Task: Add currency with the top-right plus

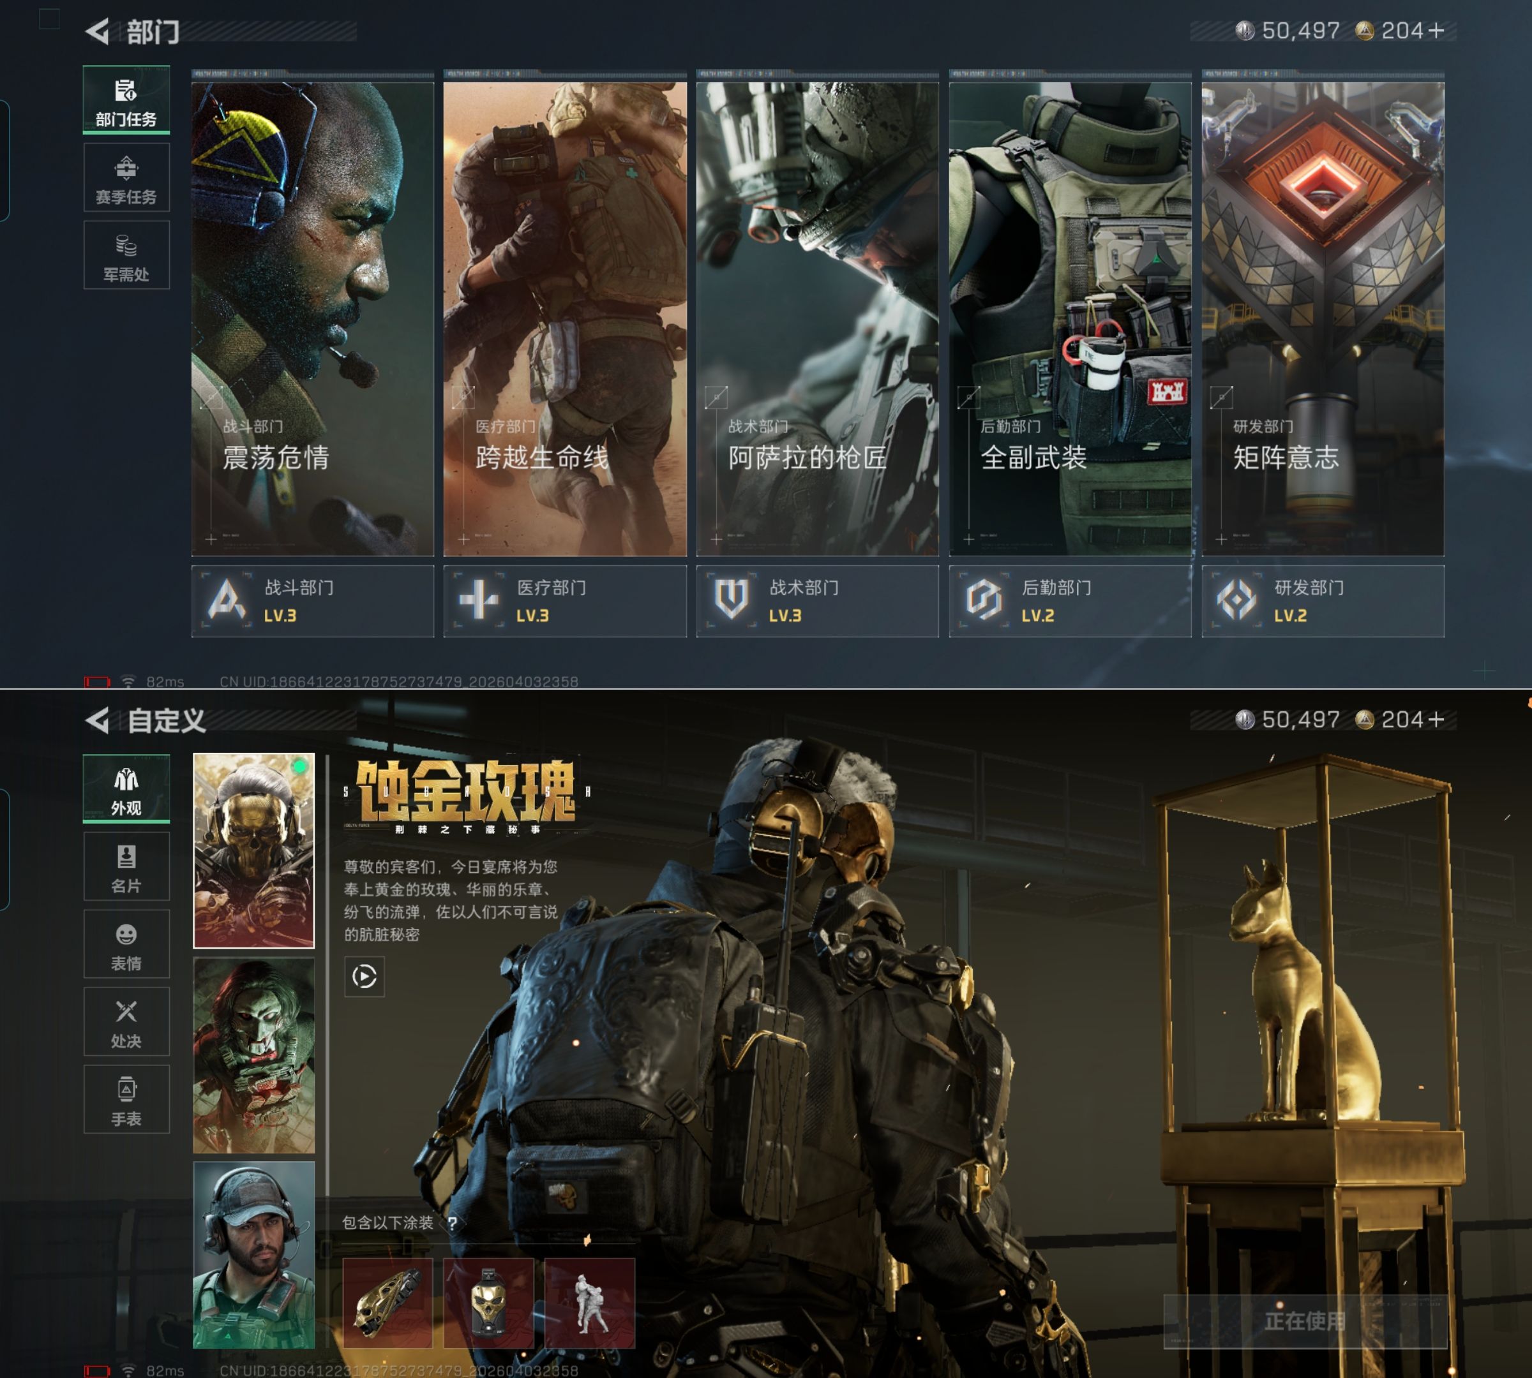Action: [x=1436, y=31]
